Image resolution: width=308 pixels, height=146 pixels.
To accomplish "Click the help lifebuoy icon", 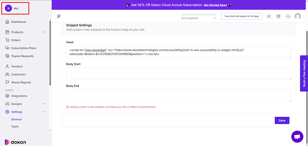I will click(278, 16).
